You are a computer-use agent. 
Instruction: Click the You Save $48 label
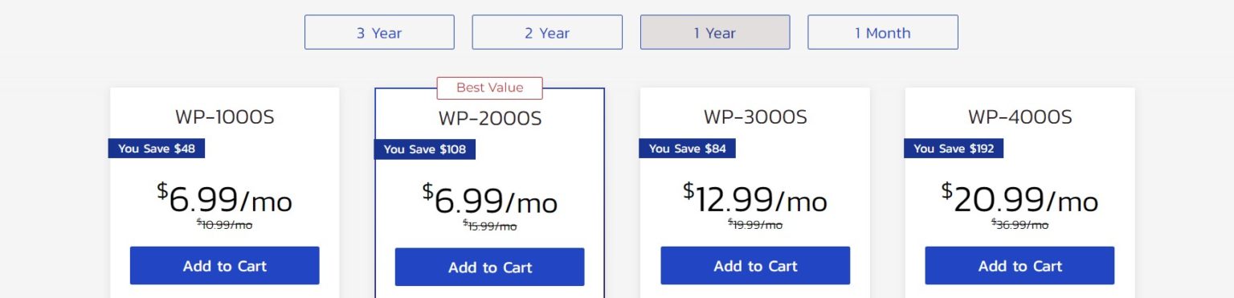coord(157,149)
